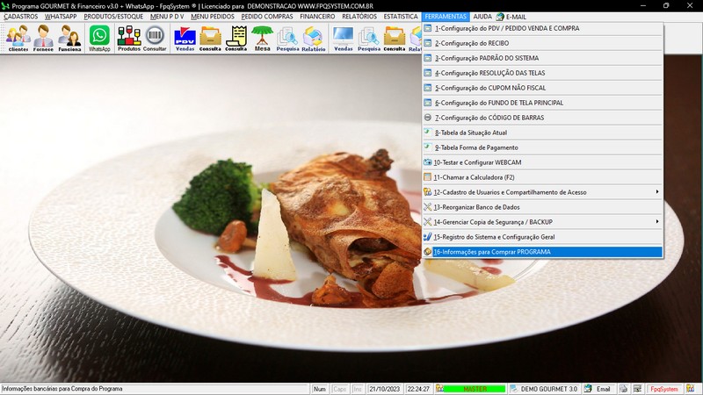The image size is (703, 395).
Task: Open the CADASTROS menu
Action: [x=20, y=17]
